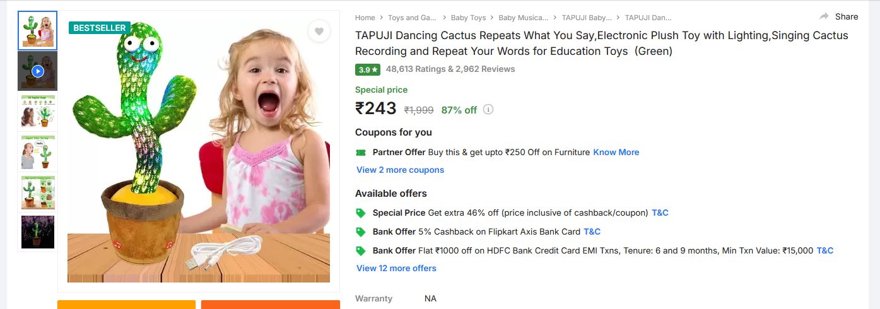Open Baby Toys breadcrumb link
The width and height of the screenshot is (880, 309).
click(x=468, y=18)
